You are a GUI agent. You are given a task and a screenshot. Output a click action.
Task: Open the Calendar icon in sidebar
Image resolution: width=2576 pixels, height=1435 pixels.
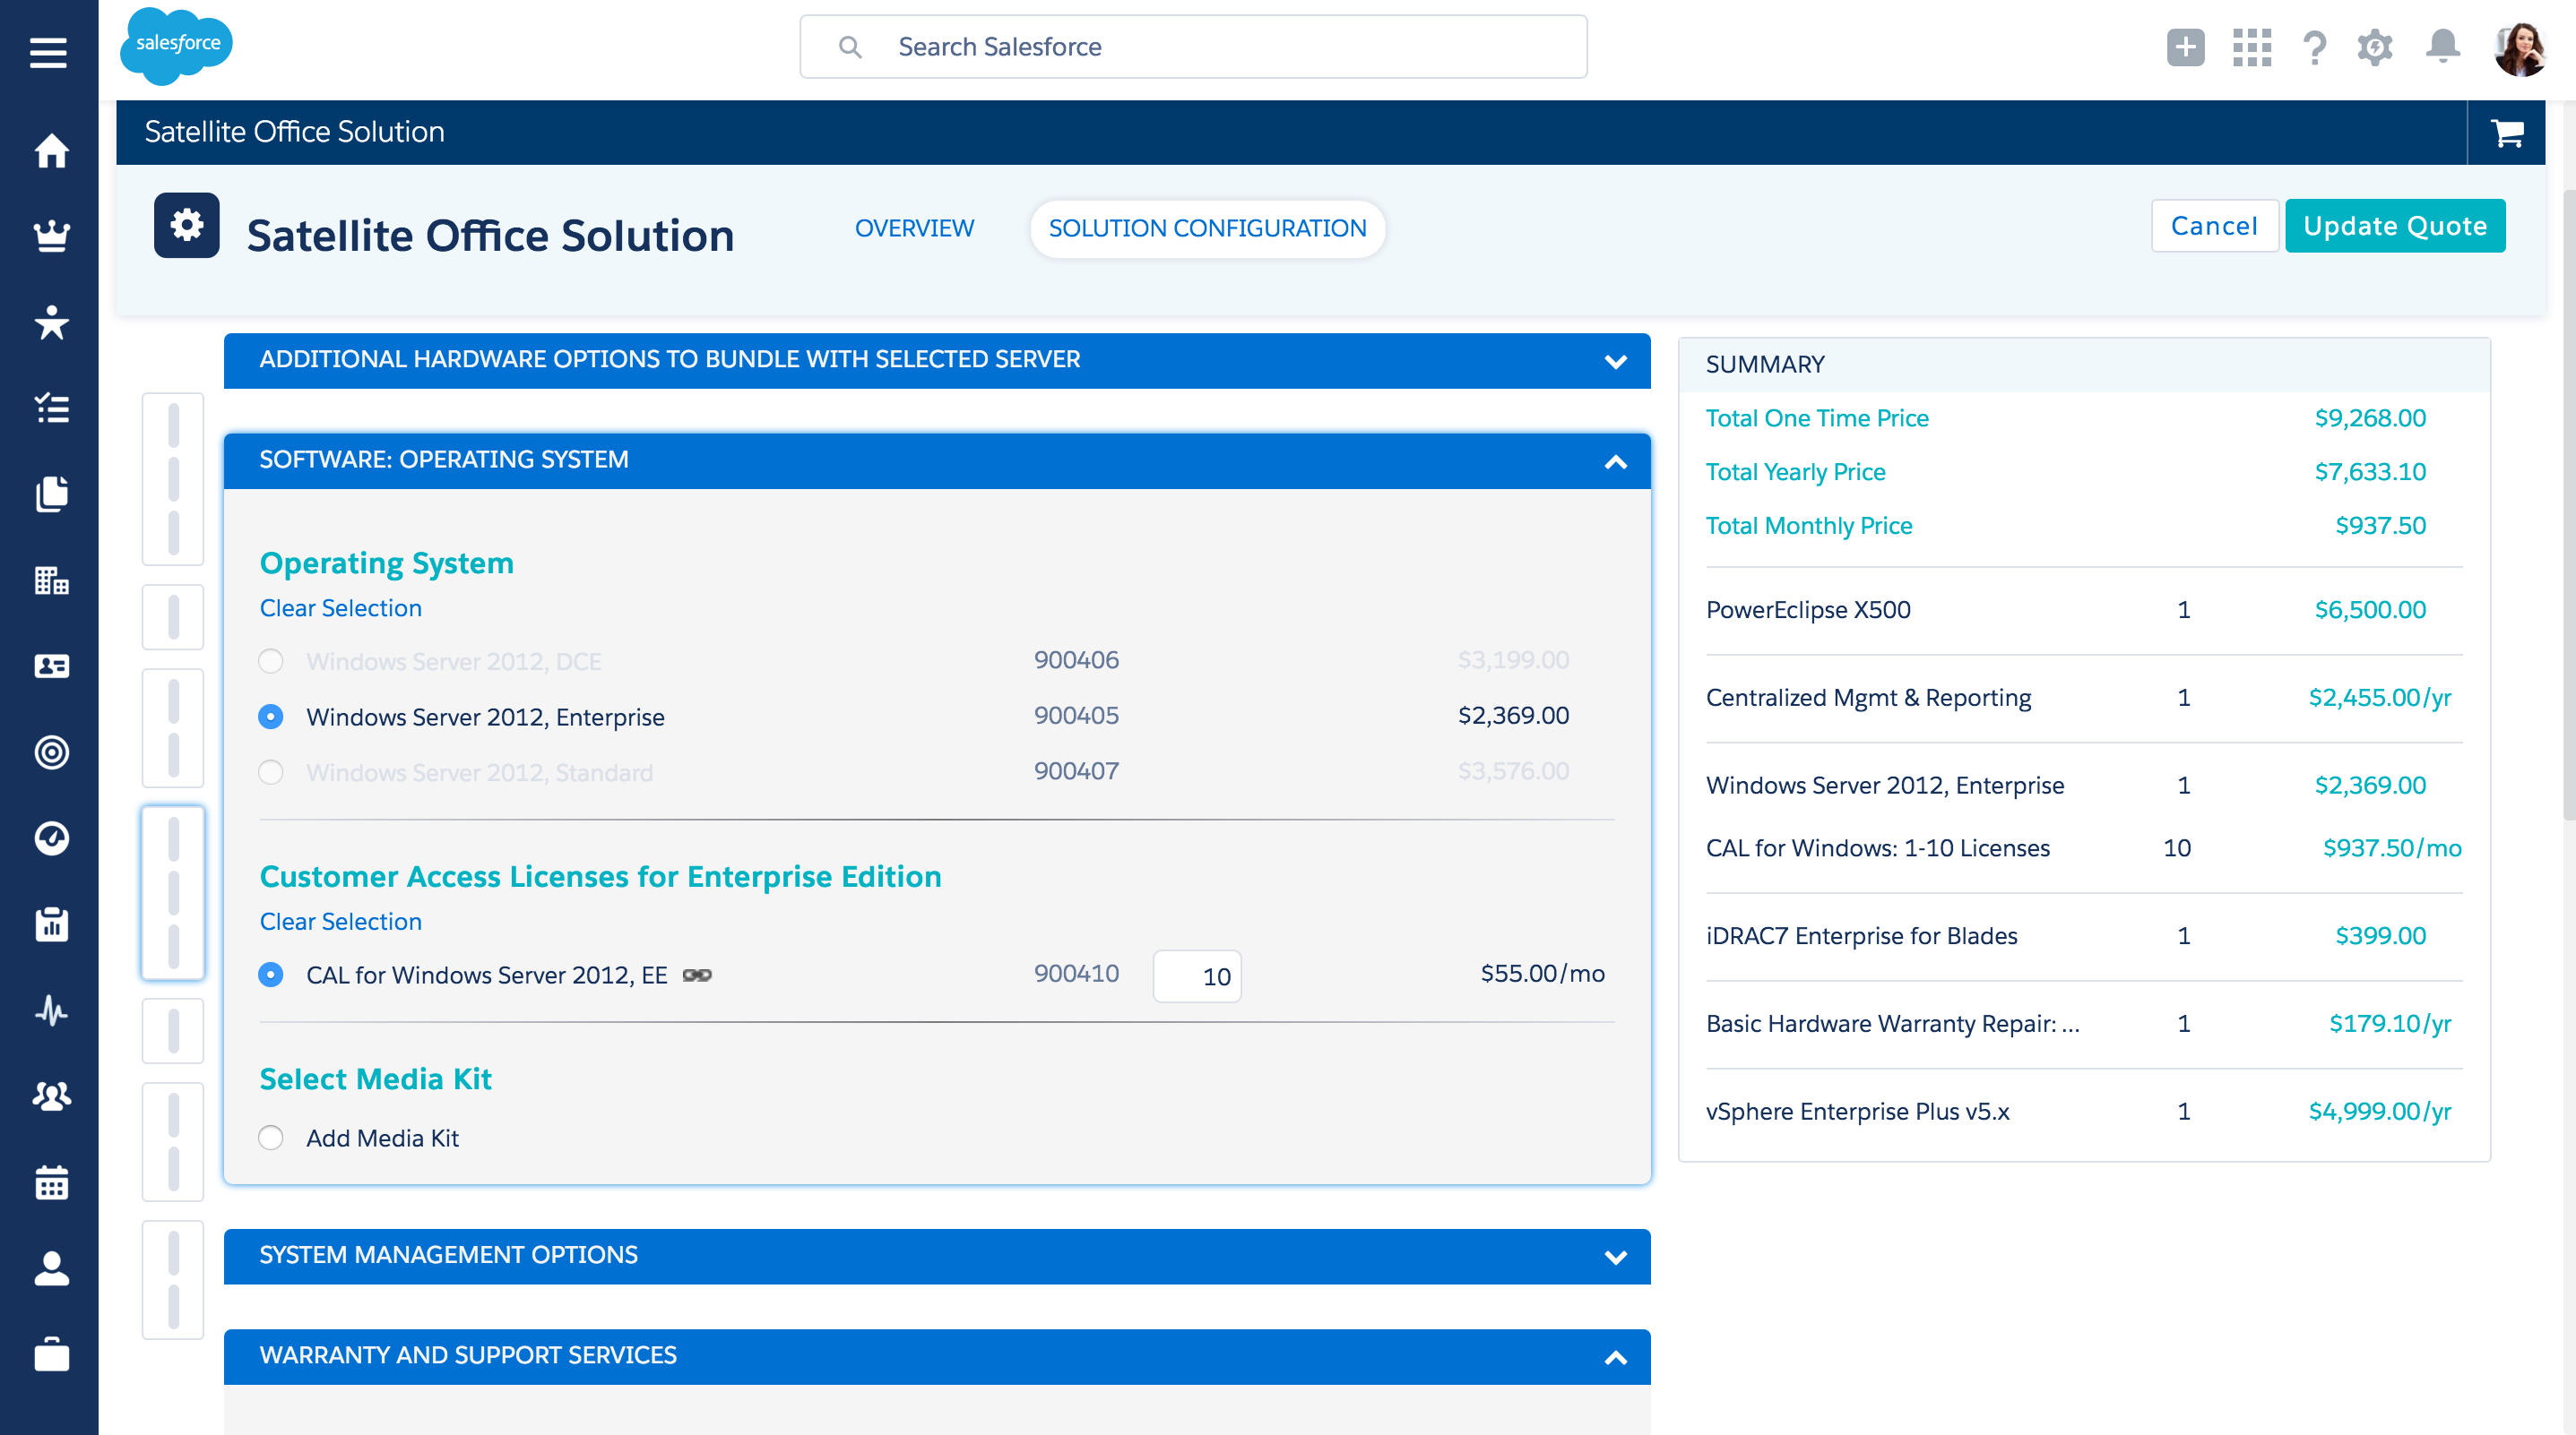[x=51, y=1183]
